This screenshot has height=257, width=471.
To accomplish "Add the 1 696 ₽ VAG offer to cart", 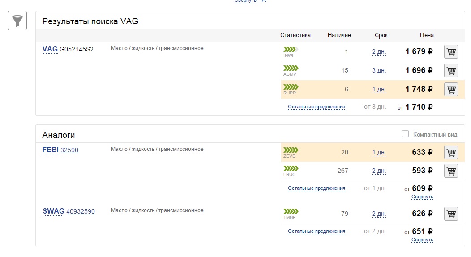I will pyautogui.click(x=451, y=71).
